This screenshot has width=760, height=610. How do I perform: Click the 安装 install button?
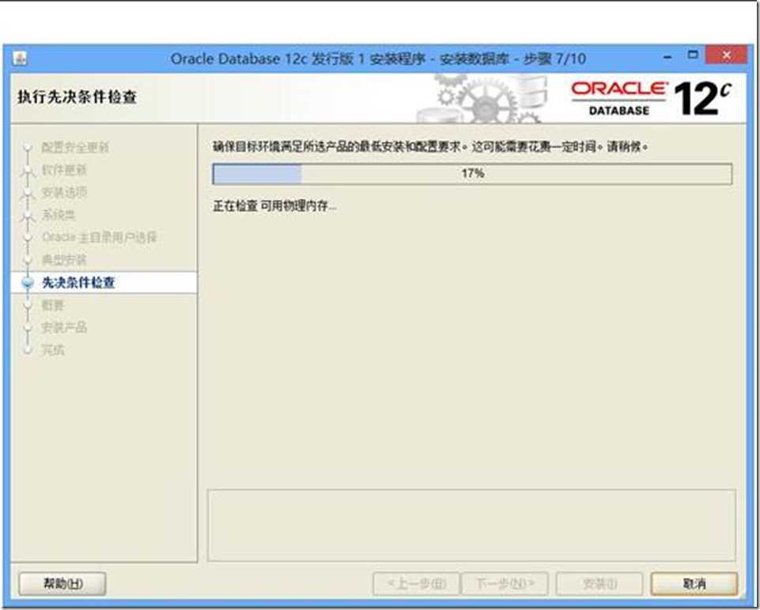(x=599, y=584)
